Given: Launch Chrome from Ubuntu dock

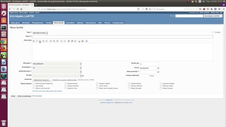Looking at the screenshot, I should point(4,42).
